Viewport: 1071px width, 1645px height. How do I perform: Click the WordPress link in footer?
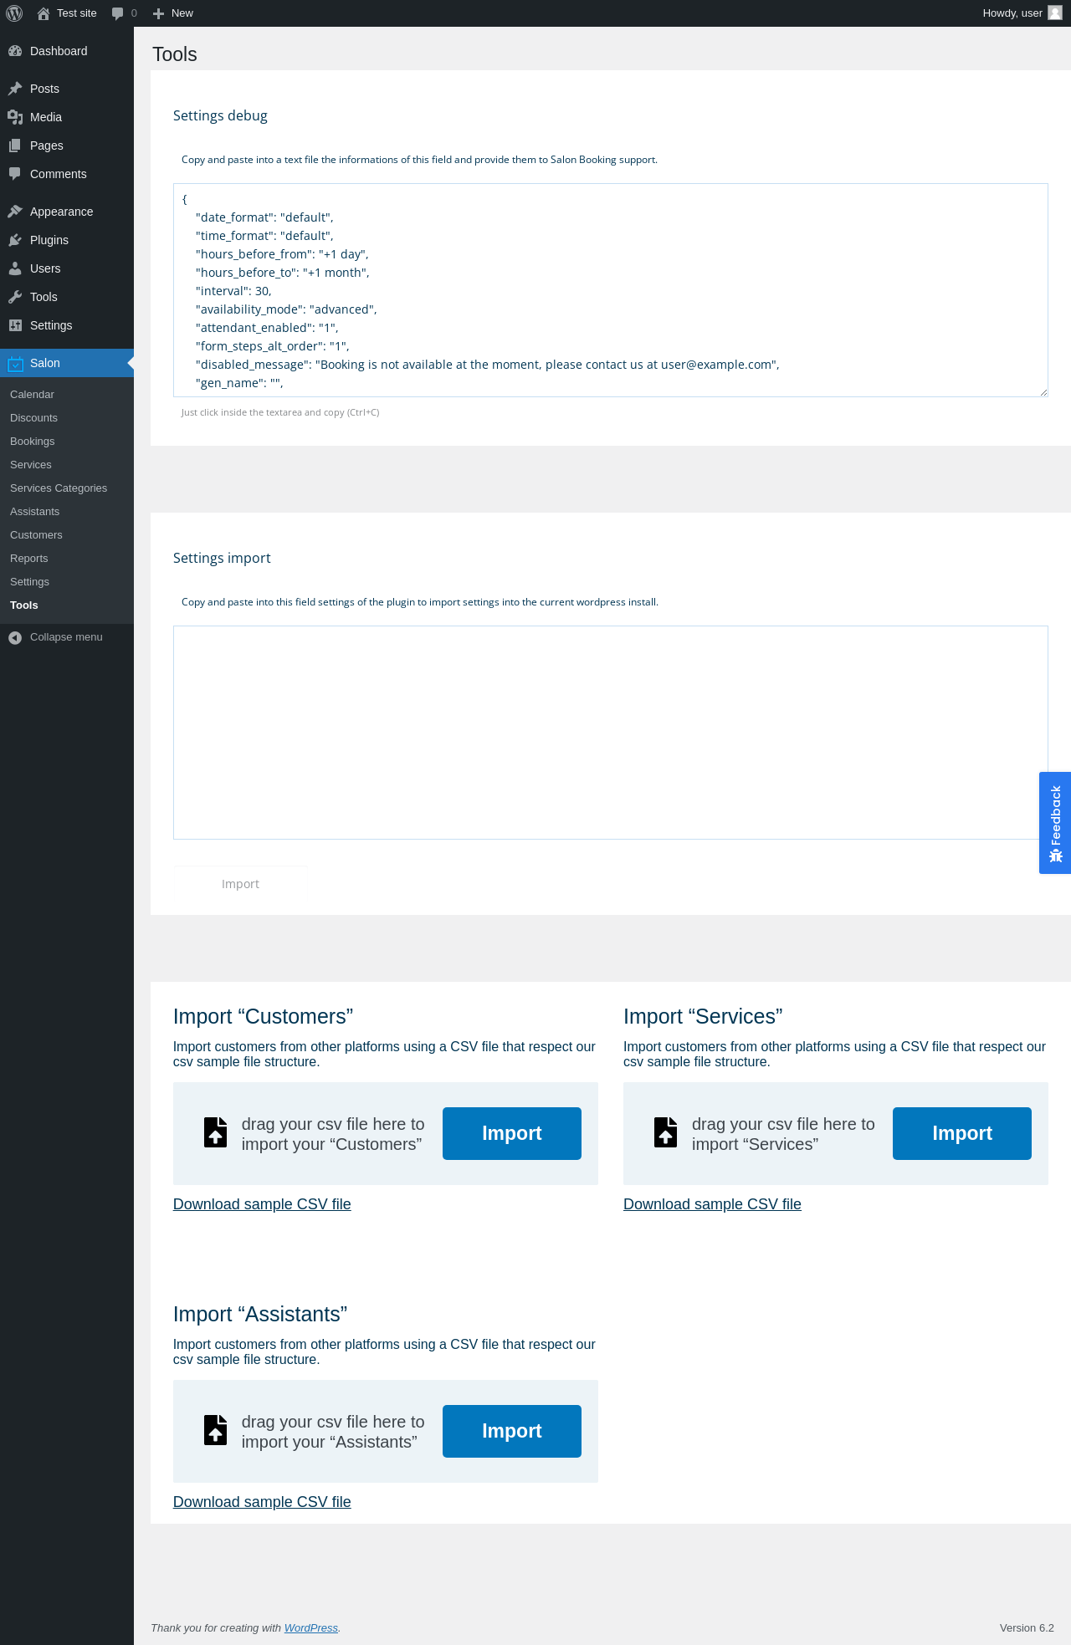(x=311, y=1627)
